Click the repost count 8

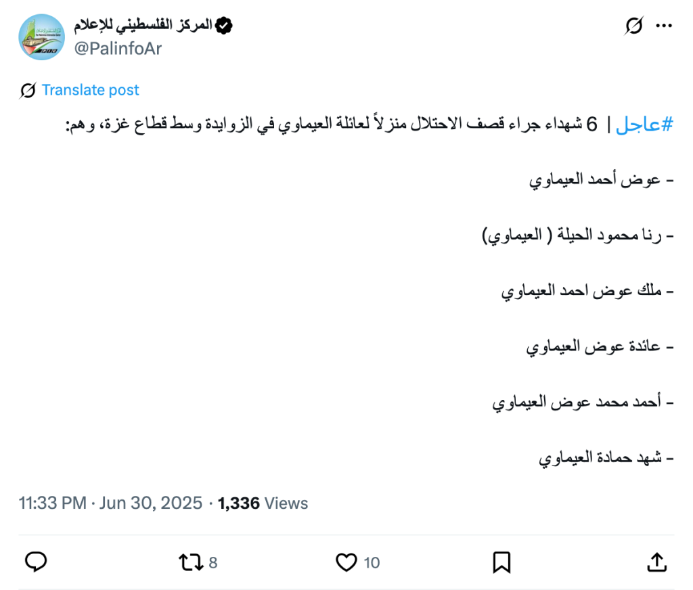point(213,562)
